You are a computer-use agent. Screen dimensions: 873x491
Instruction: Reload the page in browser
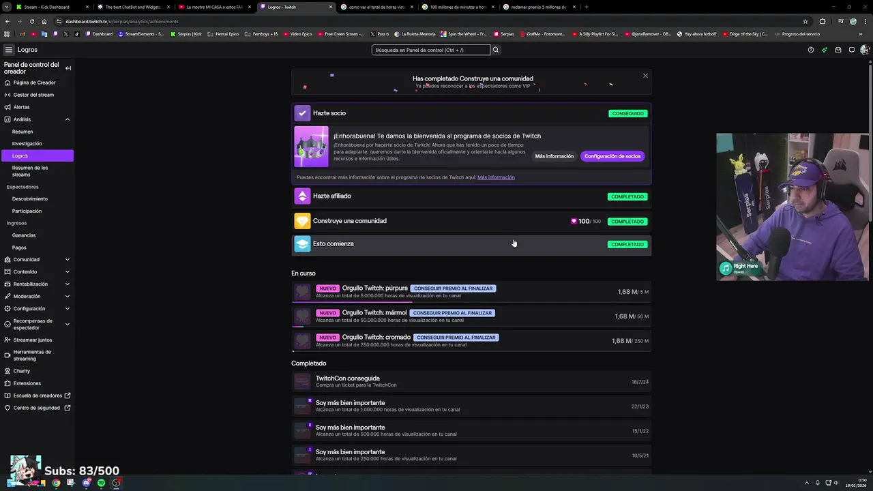[x=32, y=21]
